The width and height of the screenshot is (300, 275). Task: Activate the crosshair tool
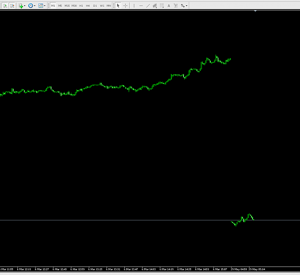pyautogui.click(x=125, y=6)
